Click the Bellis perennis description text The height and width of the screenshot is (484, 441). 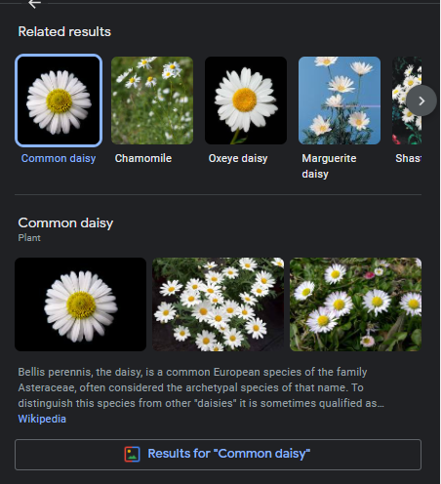(201, 387)
